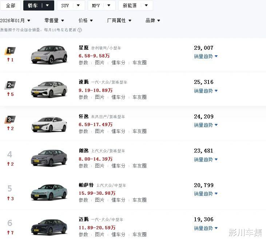Open the 2026年01月 date dropdown
This screenshot has width=266, height=242.
click(x=15, y=21)
